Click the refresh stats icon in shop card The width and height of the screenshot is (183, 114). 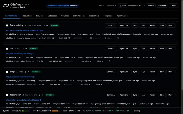click(x=109, y=84)
